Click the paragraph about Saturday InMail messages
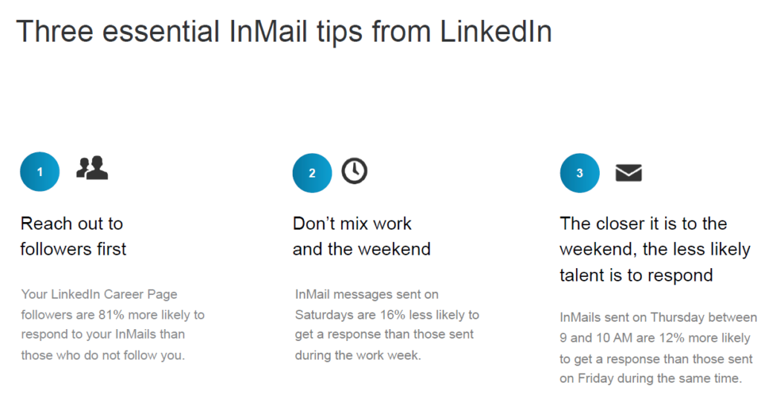Image resolution: width=761 pixels, height=410 pixels. click(x=386, y=325)
